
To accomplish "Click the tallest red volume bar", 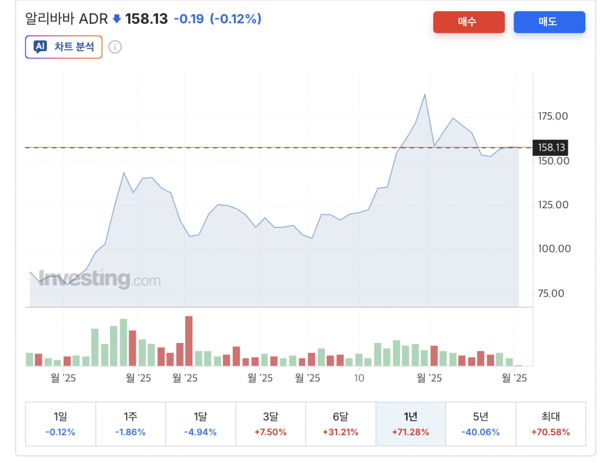I will point(189,341).
